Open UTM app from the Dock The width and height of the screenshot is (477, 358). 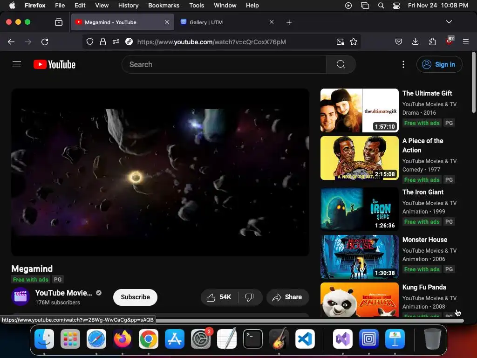369,339
